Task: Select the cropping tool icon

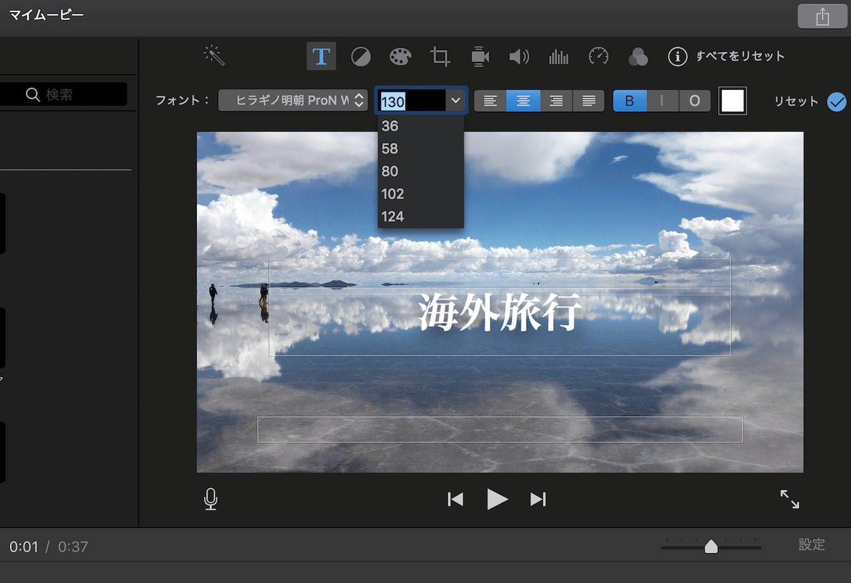Action: tap(440, 57)
